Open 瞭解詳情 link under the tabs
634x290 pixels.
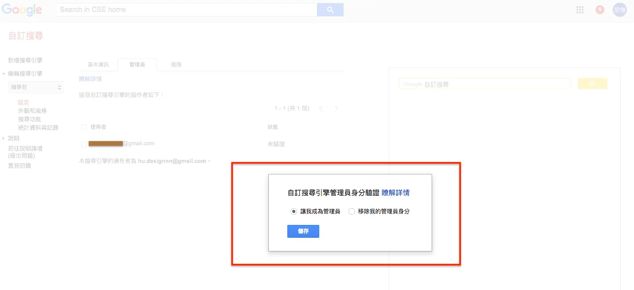(x=90, y=79)
